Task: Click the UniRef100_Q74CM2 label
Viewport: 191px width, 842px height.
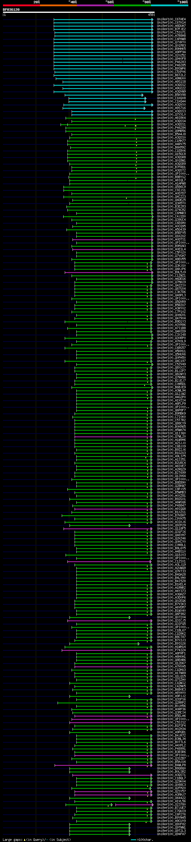Action: (x=171, y=210)
